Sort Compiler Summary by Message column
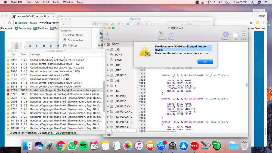The height and width of the screenshot is (153, 272). coord(35,54)
